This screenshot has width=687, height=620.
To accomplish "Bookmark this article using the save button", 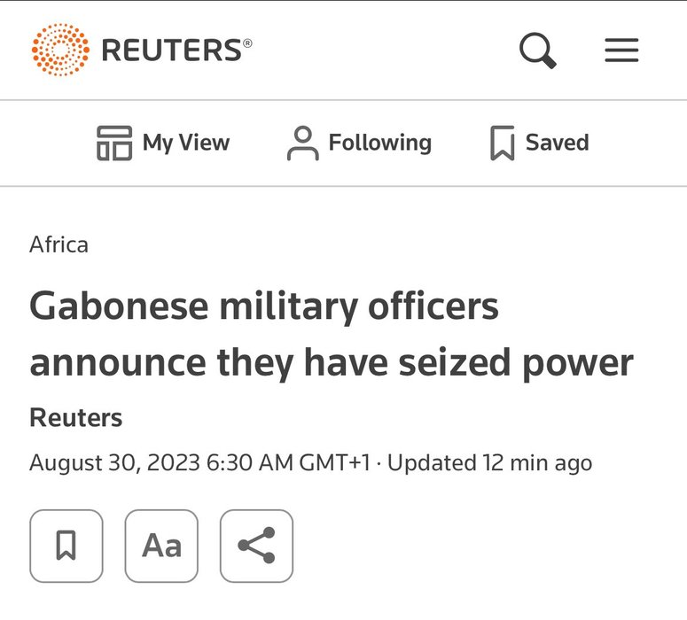I will point(66,546).
